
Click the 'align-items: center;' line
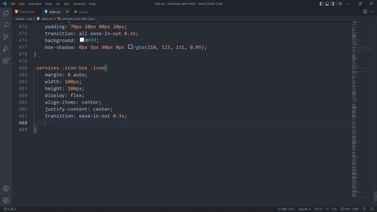(73, 102)
